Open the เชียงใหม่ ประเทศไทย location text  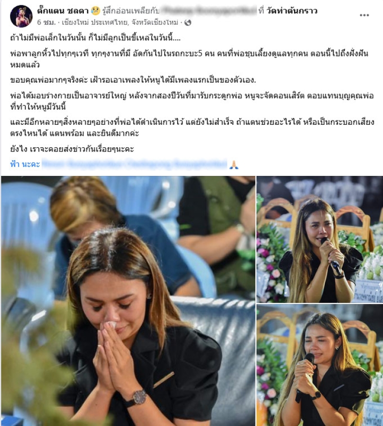click(120, 22)
